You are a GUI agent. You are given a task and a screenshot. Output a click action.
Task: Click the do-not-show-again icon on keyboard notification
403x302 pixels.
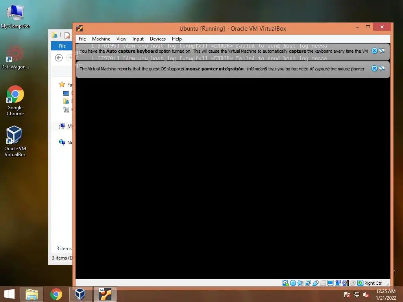click(x=382, y=51)
